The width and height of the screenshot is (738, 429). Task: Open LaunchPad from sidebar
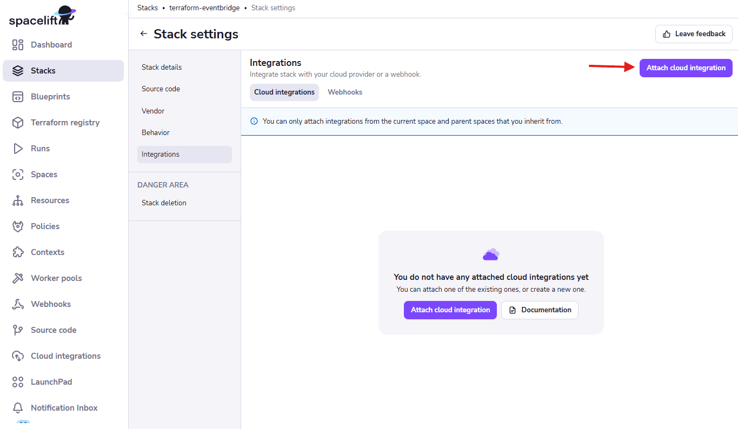pyautogui.click(x=63, y=382)
